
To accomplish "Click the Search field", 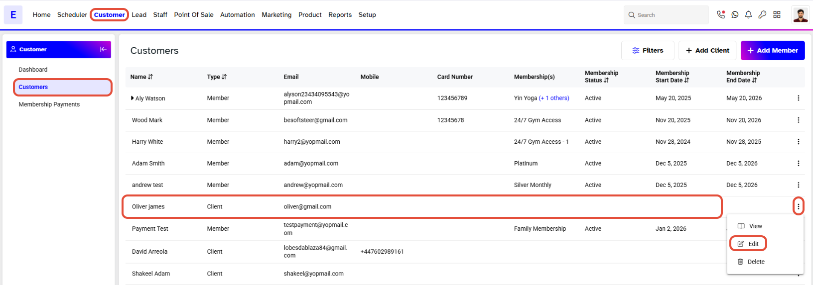I will pyautogui.click(x=666, y=15).
